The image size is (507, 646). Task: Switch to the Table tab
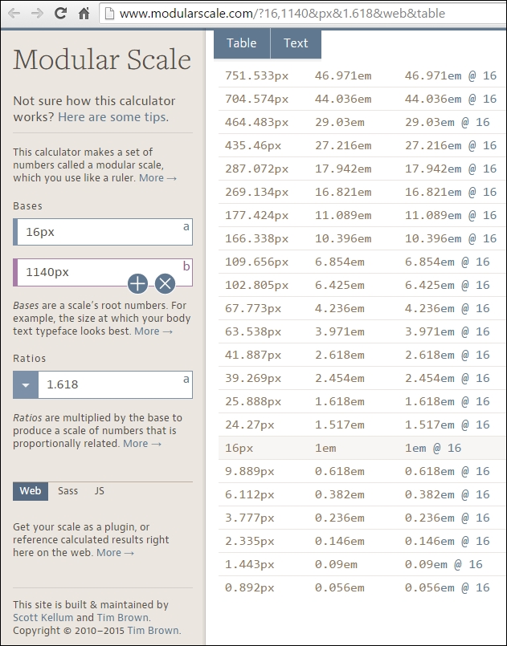click(241, 43)
